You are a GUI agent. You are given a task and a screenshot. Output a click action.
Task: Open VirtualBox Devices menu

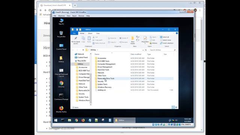coord(81,16)
